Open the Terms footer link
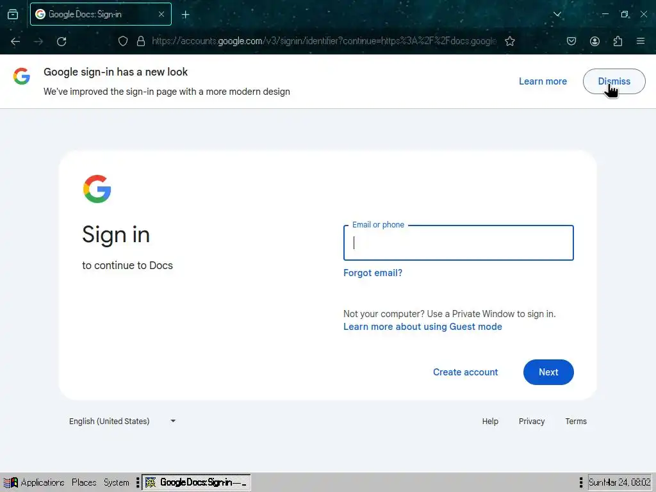Screen dimensions: 656x492 (576, 422)
